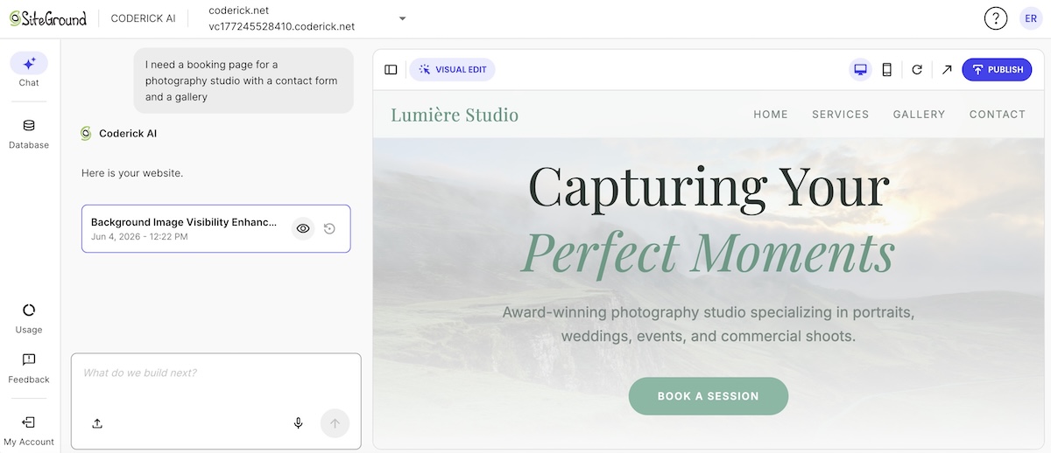Click the 'Jun 4, 2026 - 12:22 PM' timestamp
Image resolution: width=1051 pixels, height=453 pixels.
click(139, 237)
